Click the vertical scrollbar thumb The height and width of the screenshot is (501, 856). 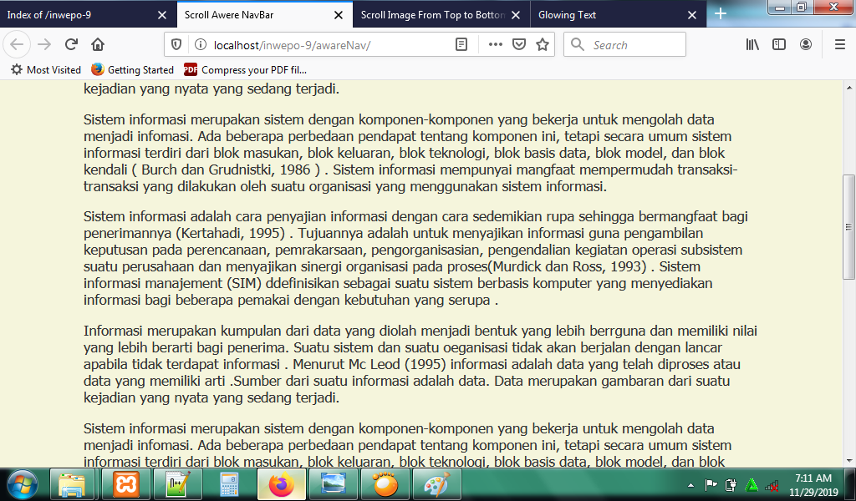click(x=849, y=227)
